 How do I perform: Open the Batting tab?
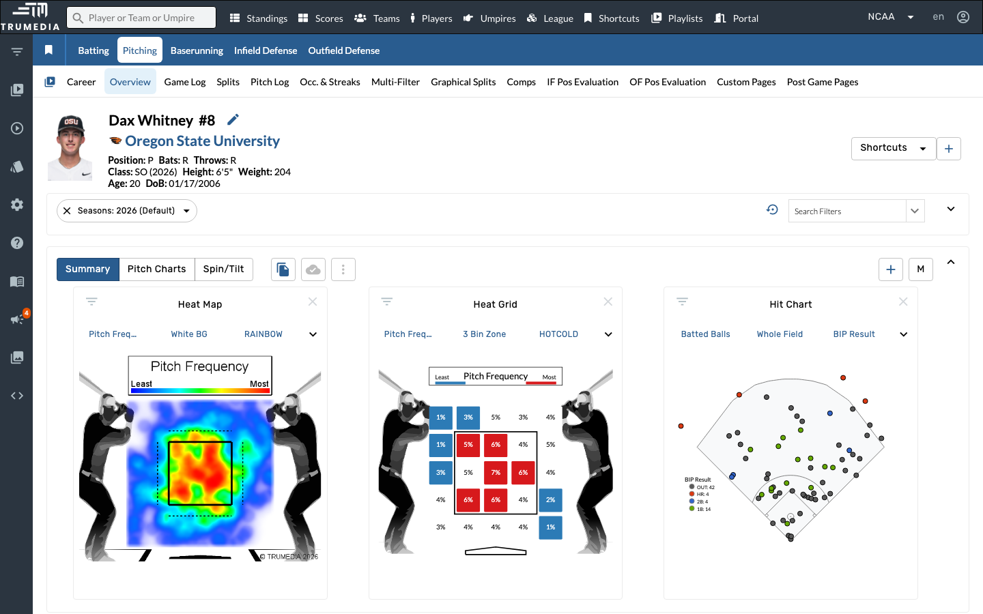(94, 50)
